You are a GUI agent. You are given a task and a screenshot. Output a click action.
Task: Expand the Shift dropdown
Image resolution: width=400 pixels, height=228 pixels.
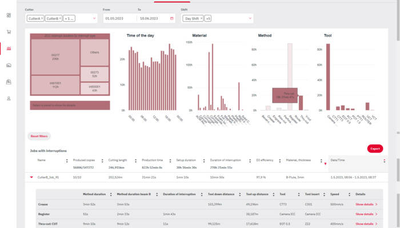click(x=250, y=19)
